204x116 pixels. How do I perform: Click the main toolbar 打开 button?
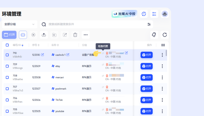coord(9,35)
